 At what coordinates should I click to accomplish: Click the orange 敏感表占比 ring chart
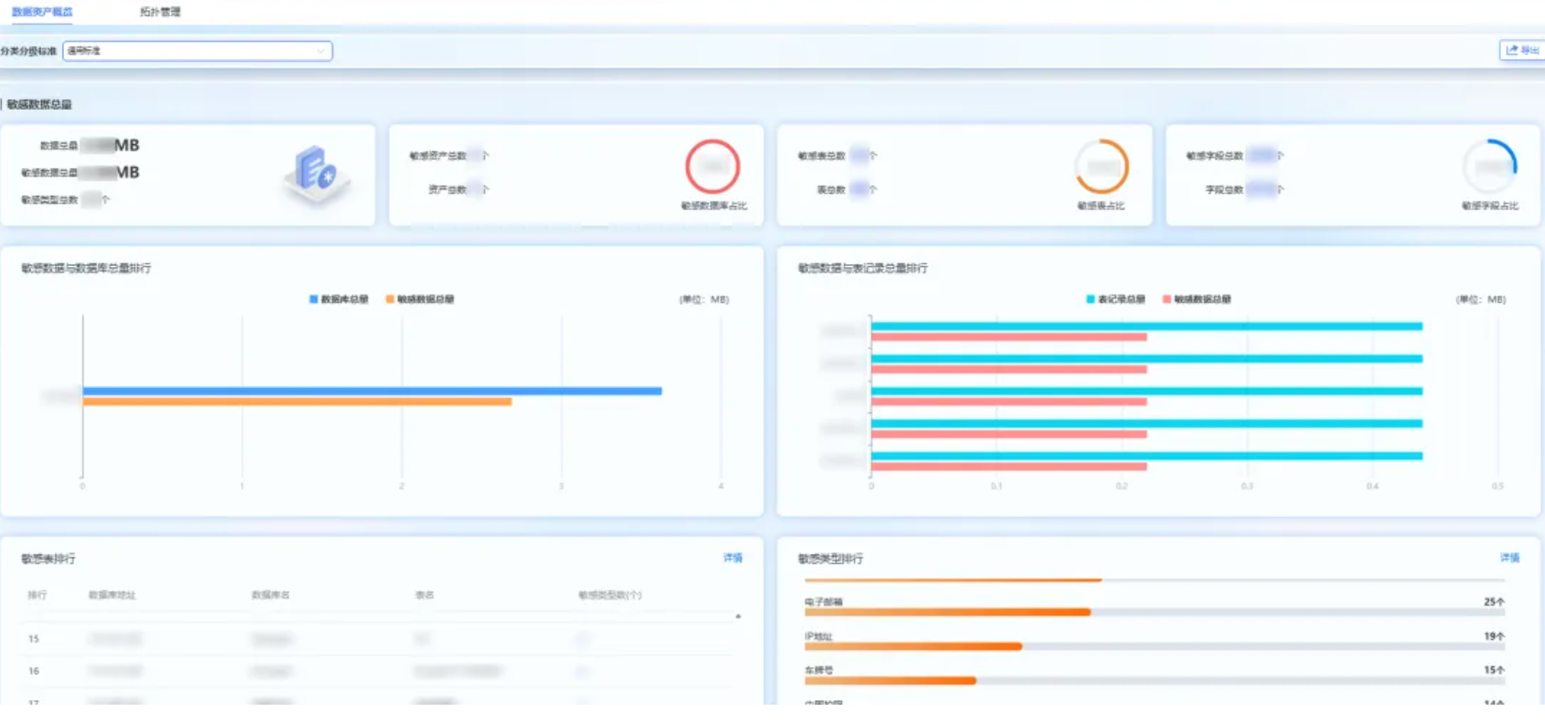coord(1101,166)
